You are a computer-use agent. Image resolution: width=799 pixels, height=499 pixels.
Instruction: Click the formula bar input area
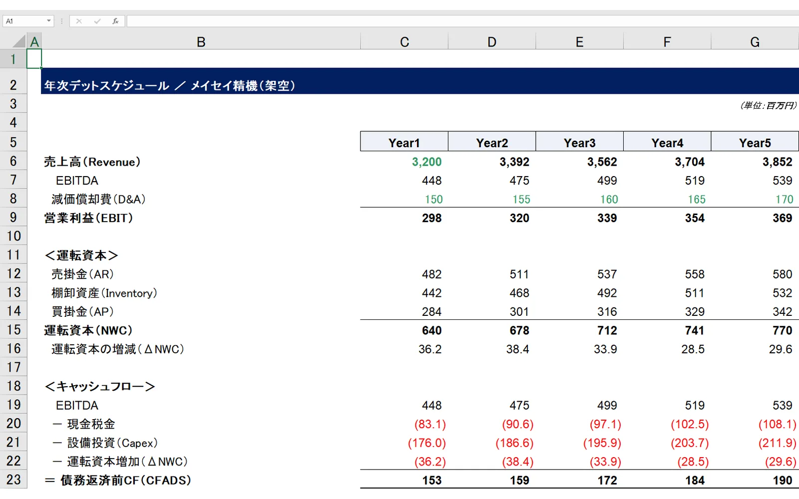[x=462, y=21]
